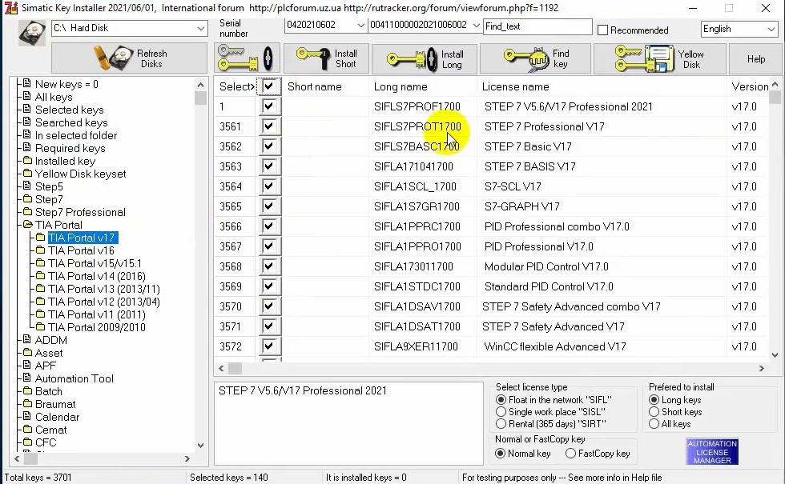This screenshot has height=484, width=785.
Task: Click the hard disk icon in top-left
Action: [x=32, y=33]
